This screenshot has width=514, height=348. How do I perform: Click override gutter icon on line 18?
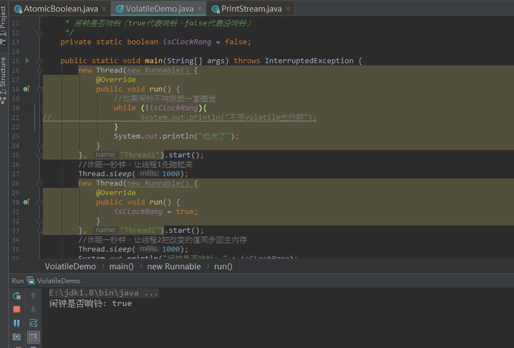[x=26, y=89]
